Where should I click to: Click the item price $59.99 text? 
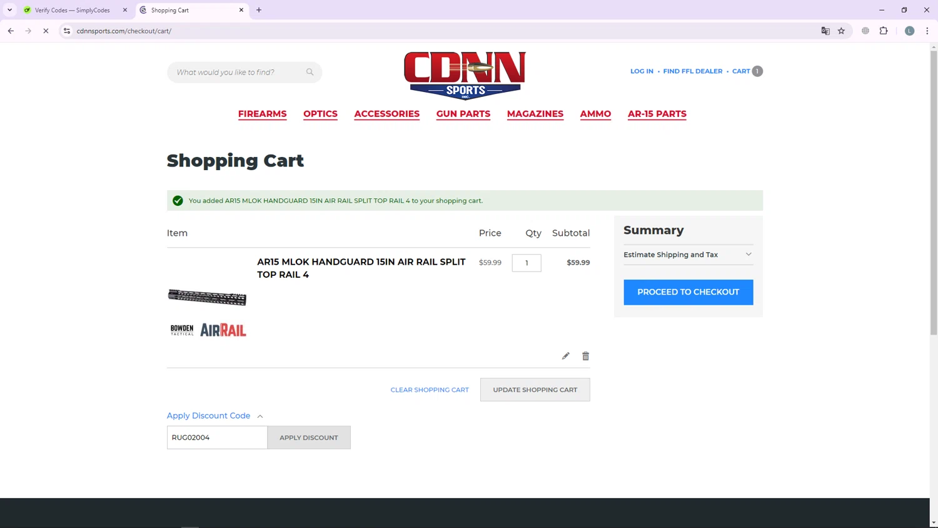pyautogui.click(x=490, y=262)
